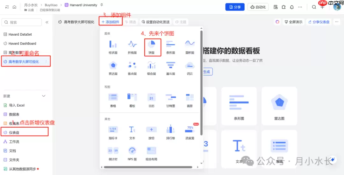
Task: Open the 自动化 button
Action: pyautogui.click(x=258, y=7)
